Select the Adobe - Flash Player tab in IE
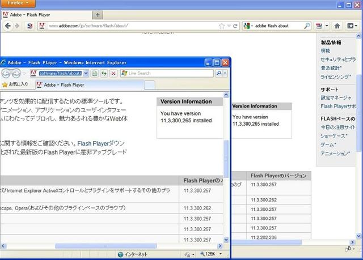The height and width of the screenshot is (260, 363). point(90,85)
